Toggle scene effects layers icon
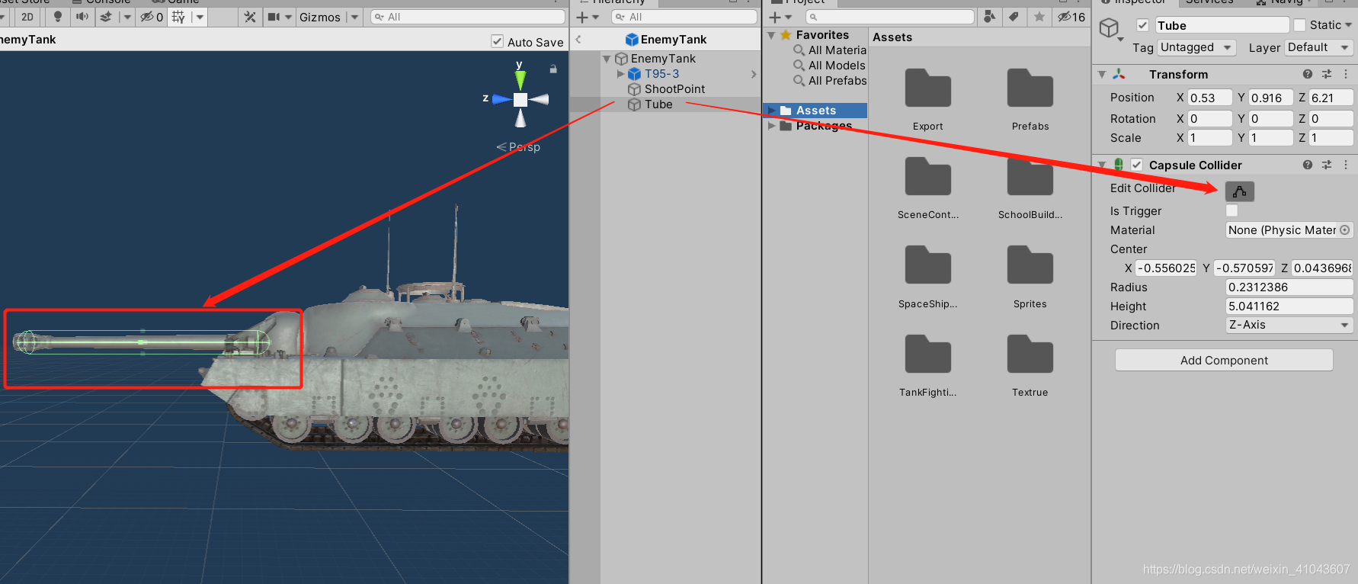The width and height of the screenshot is (1358, 584). tap(106, 17)
